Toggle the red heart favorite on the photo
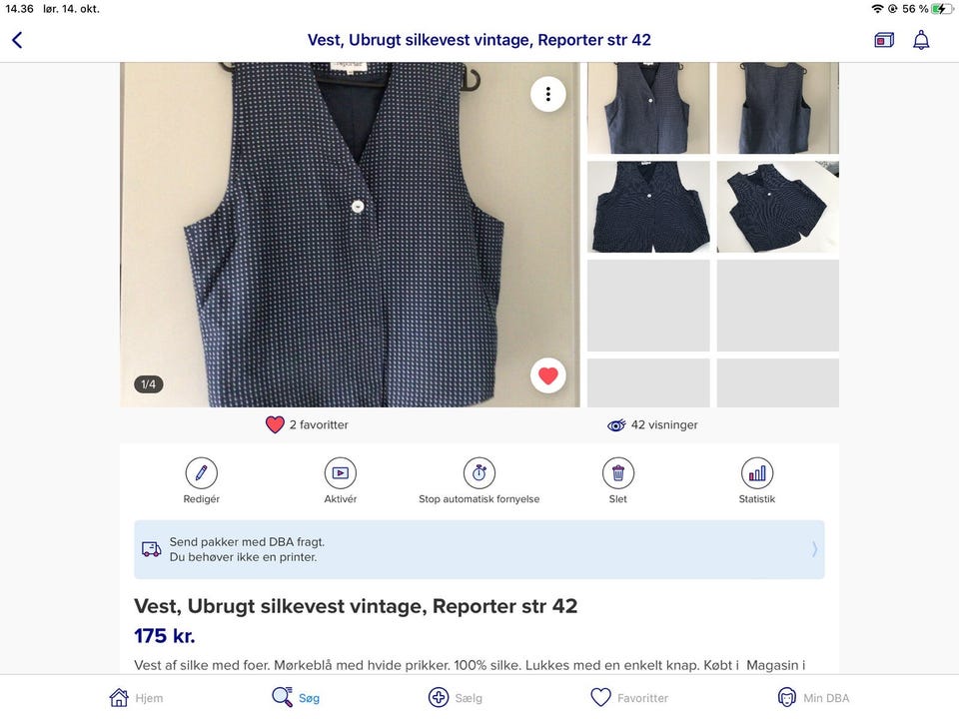The height and width of the screenshot is (719, 959). (x=548, y=375)
